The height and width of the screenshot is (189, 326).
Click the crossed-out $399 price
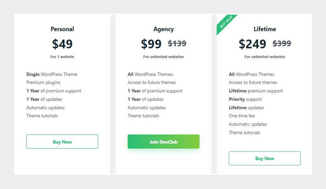281,43
